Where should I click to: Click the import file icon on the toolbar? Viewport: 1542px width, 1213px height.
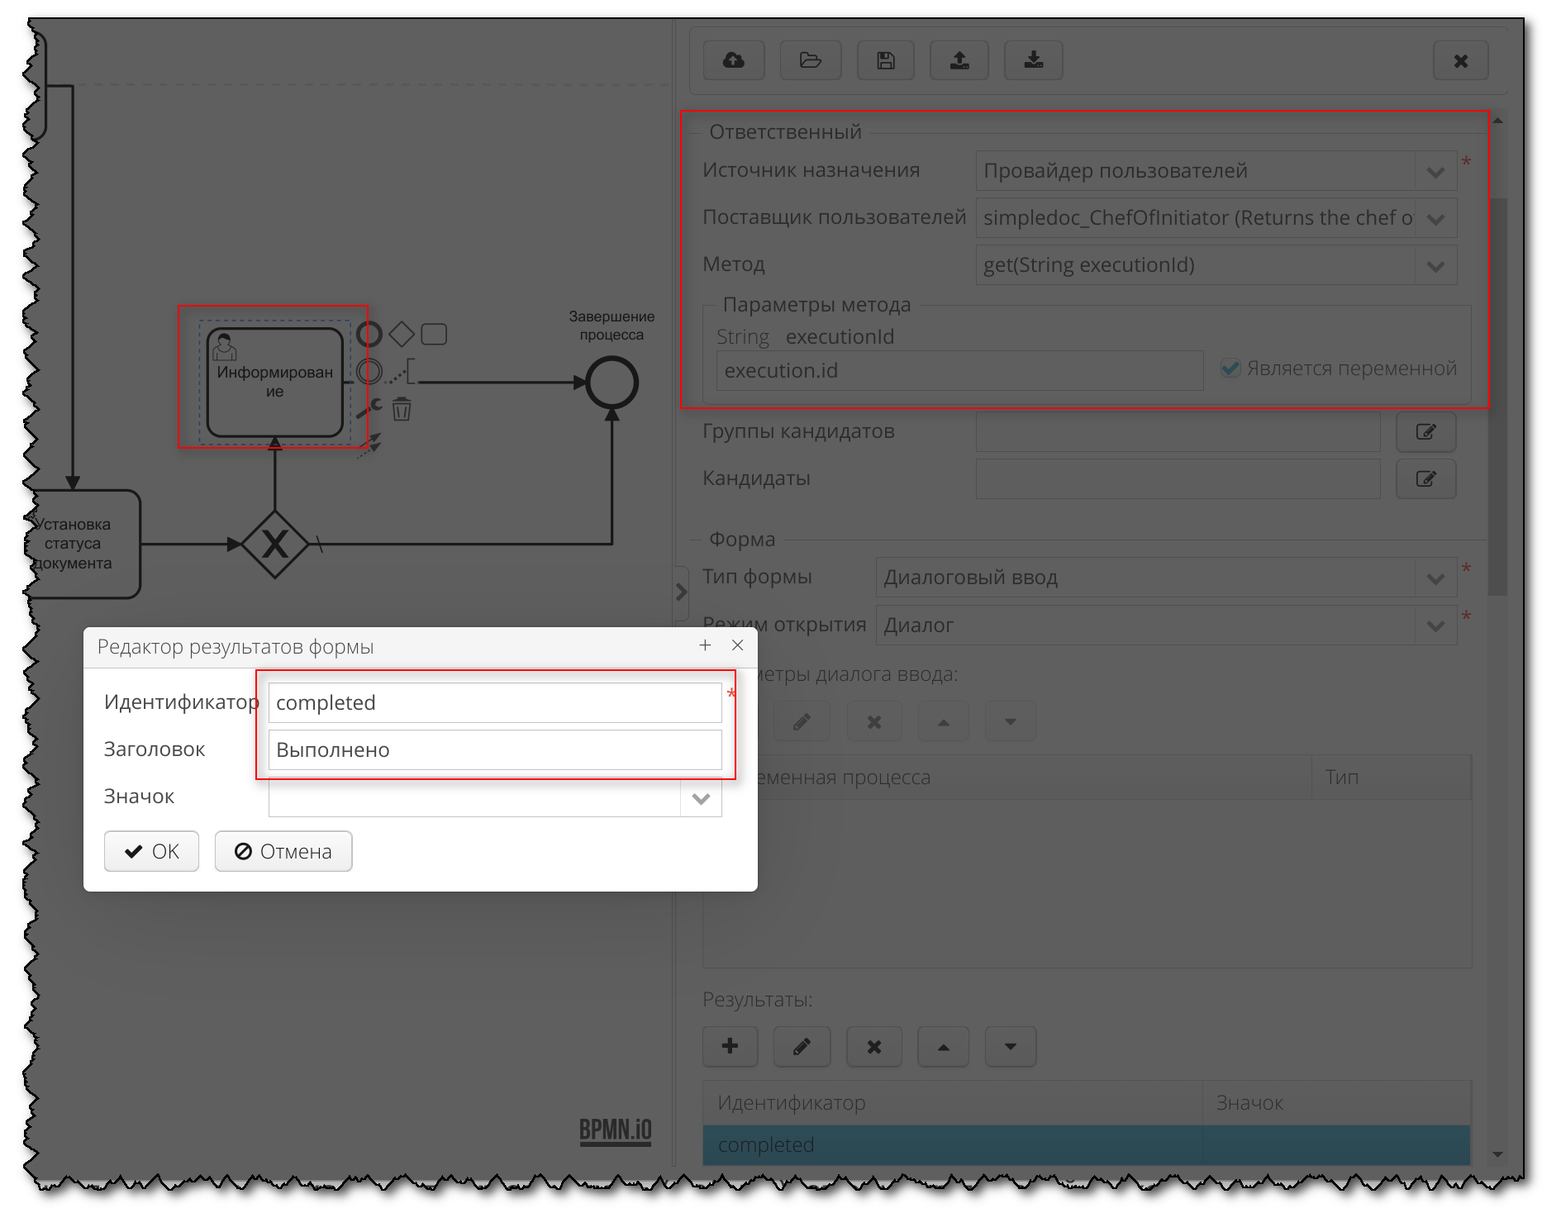(959, 59)
